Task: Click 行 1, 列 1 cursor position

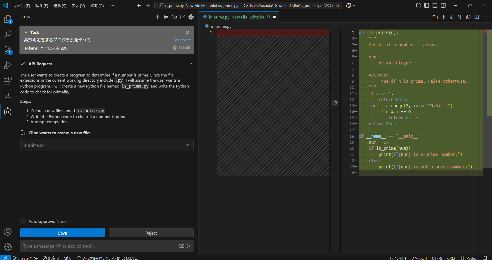Action: coord(398,258)
